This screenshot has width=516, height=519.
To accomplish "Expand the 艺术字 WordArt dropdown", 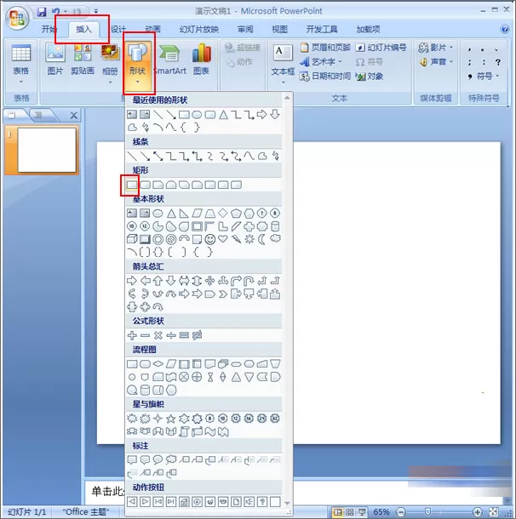I will click(x=340, y=61).
